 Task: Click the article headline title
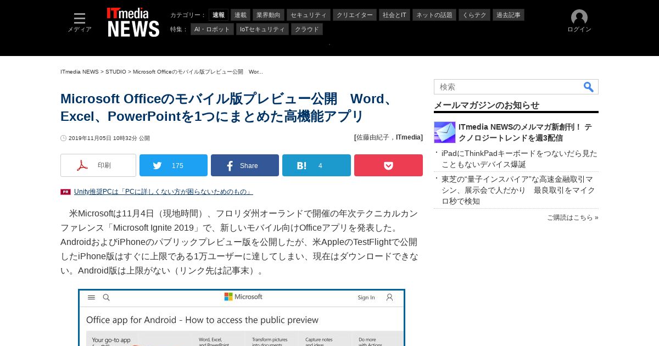click(228, 107)
